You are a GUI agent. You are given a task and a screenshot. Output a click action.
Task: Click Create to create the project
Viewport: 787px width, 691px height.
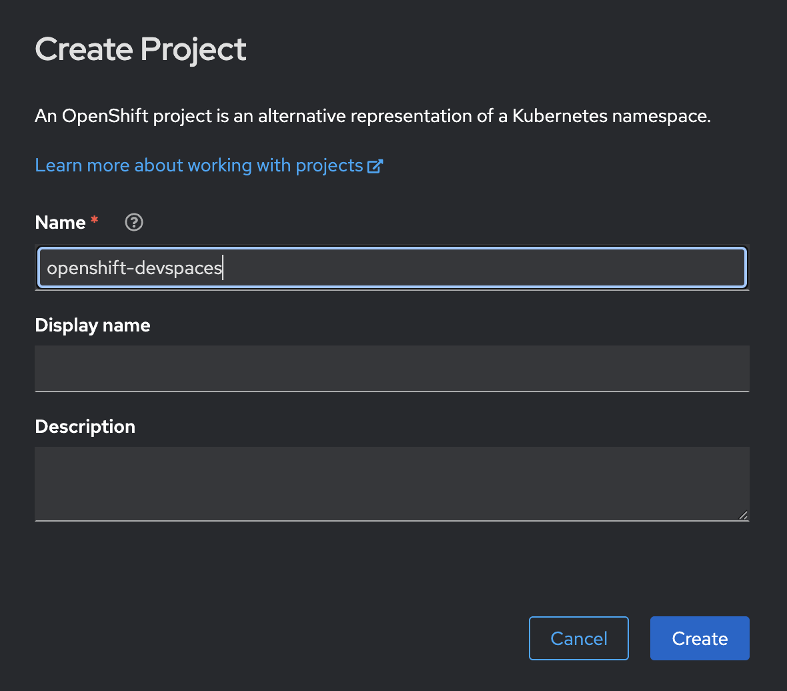(x=700, y=638)
